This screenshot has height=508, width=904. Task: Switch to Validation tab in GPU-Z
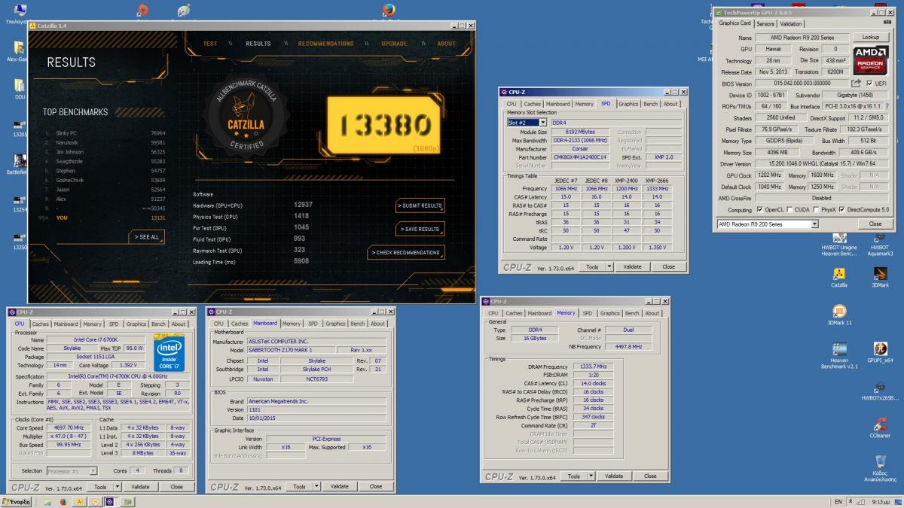click(x=791, y=23)
